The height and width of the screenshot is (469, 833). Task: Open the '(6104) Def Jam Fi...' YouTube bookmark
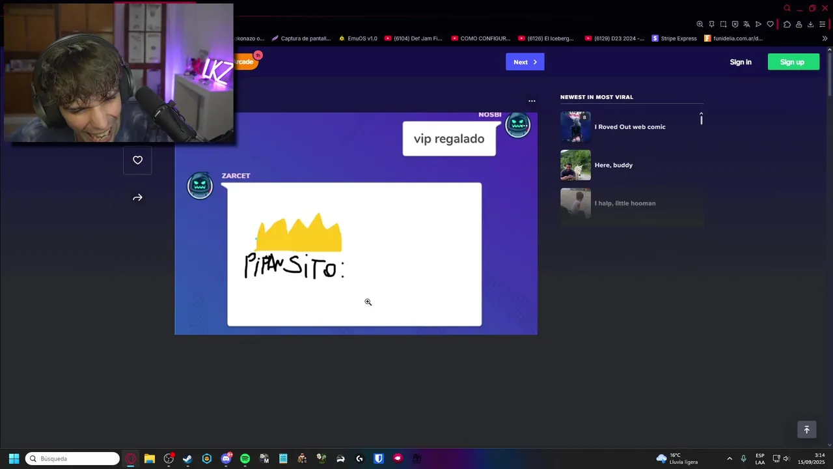pyautogui.click(x=413, y=38)
